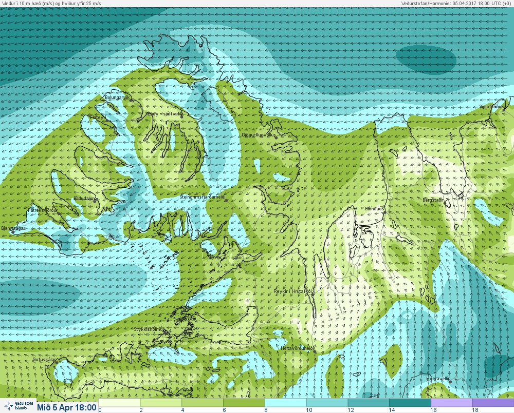Click the Patreksfjörður station label
514x413 pixels.
pyautogui.click(x=43, y=210)
